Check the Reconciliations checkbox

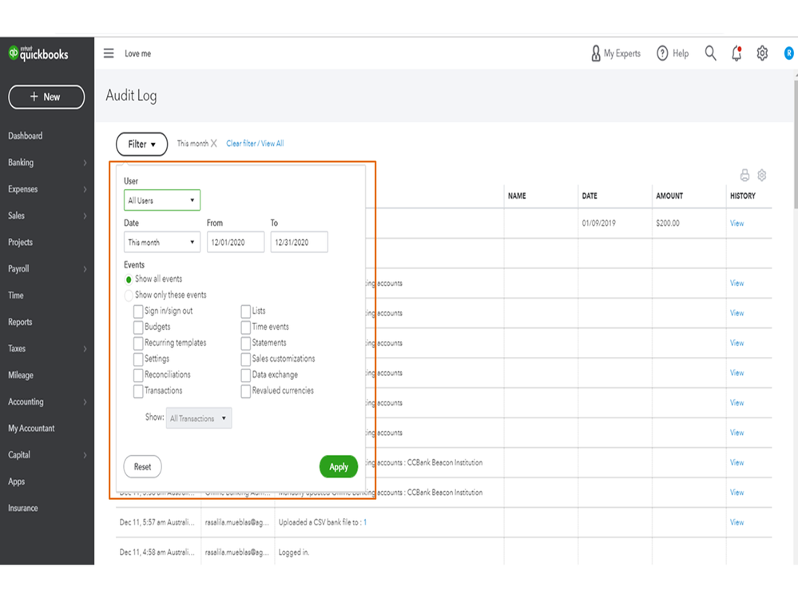tap(138, 375)
